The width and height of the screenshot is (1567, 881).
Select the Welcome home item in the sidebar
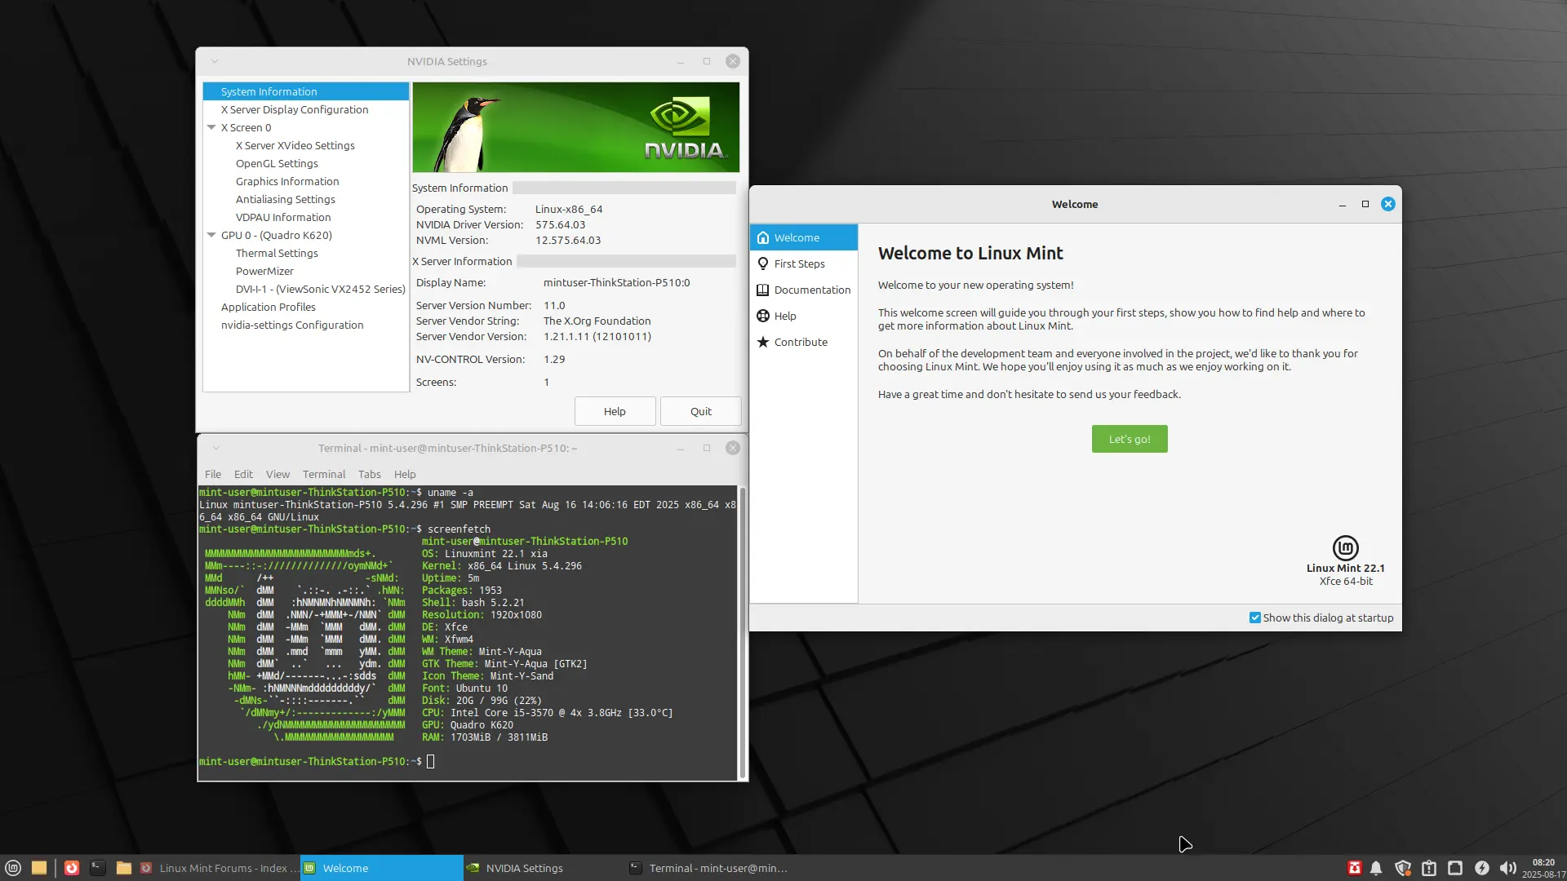click(x=804, y=237)
